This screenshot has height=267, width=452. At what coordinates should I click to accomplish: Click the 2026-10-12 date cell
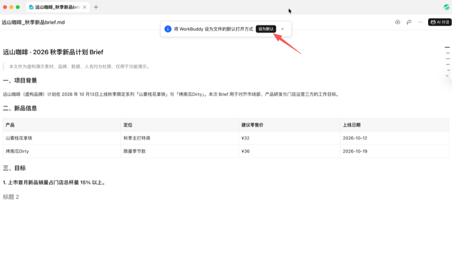(x=394, y=138)
